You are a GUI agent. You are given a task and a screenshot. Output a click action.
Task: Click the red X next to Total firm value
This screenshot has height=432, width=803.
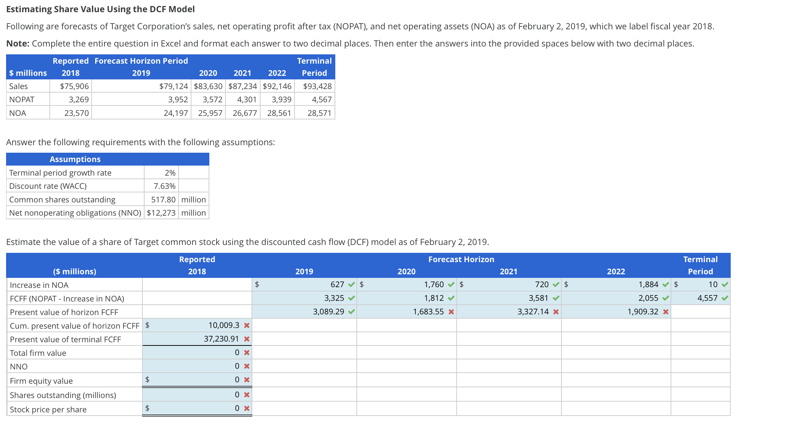click(x=246, y=353)
